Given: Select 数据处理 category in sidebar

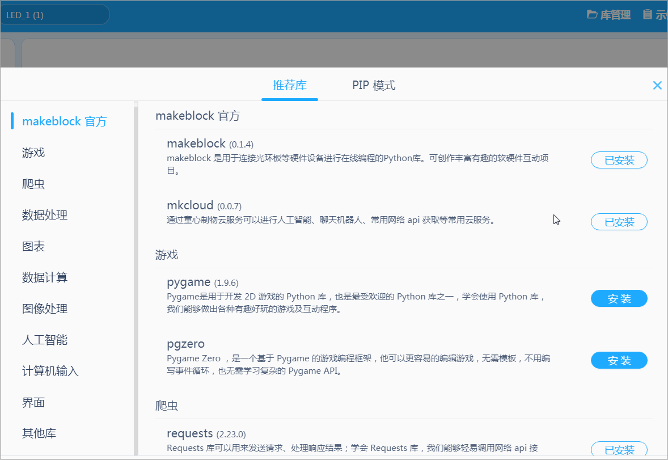Looking at the screenshot, I should 45,215.
